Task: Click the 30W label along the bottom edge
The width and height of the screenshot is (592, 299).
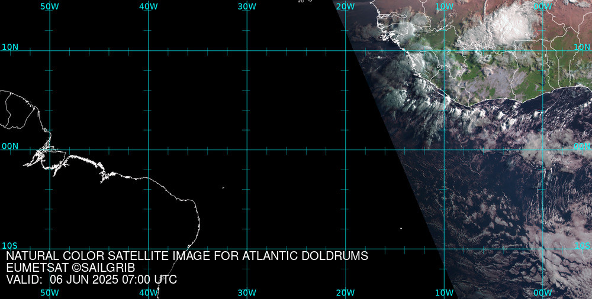Action: point(247,293)
